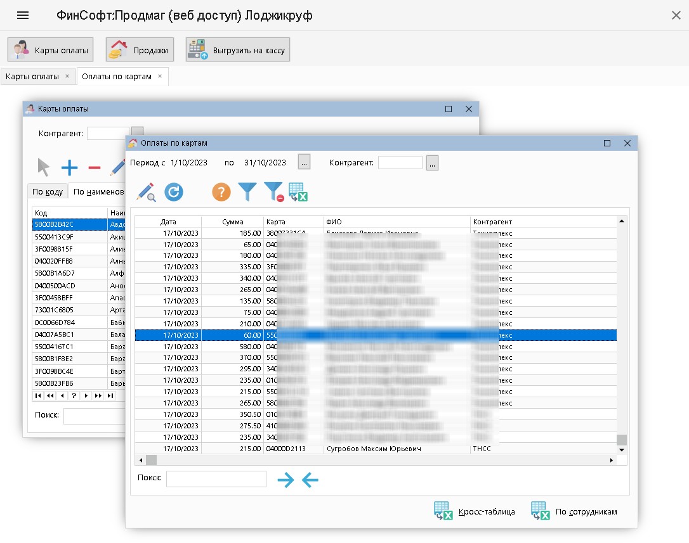
Task: Click the Поиск field in Оплаты по картам
Action: [216, 479]
